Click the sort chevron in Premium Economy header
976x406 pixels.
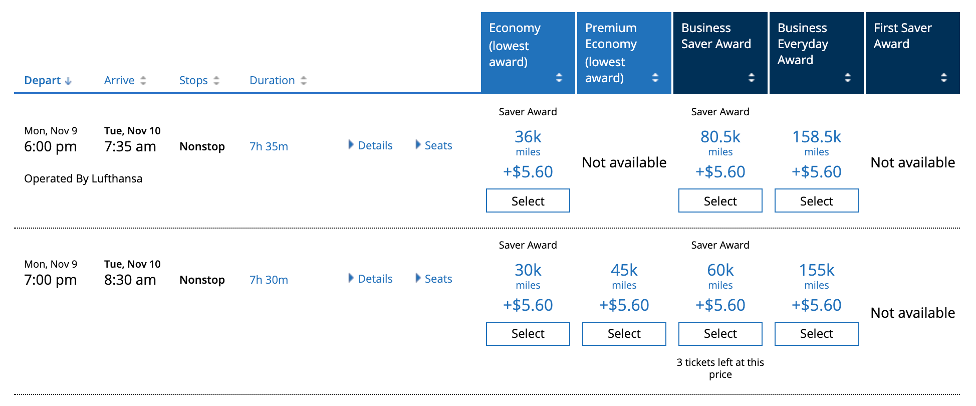pos(655,78)
